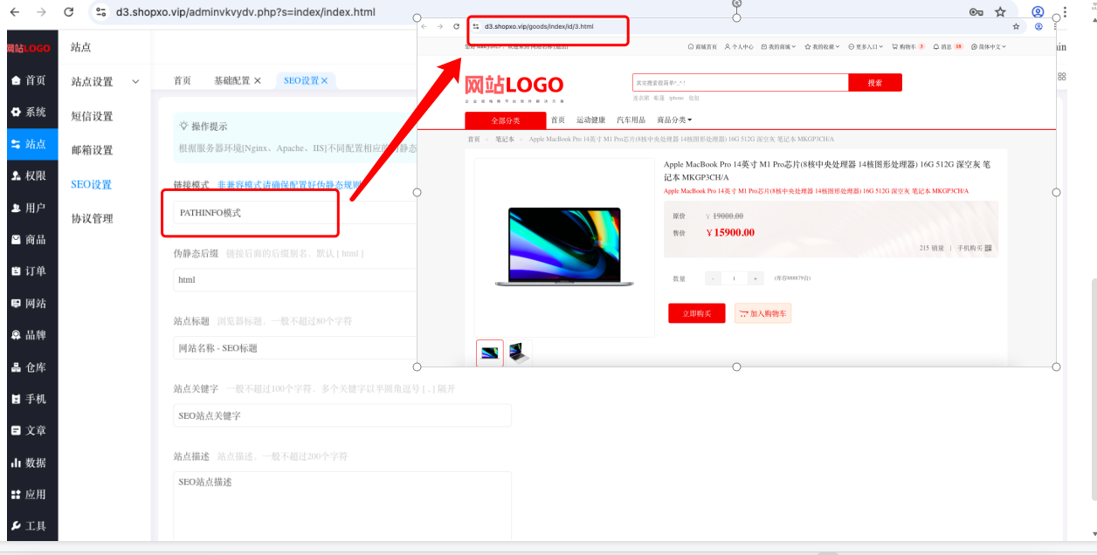Image resolution: width=1097 pixels, height=555 pixels.
Task: Open 消息 notifications in the product page overlay
Action: click(948, 47)
